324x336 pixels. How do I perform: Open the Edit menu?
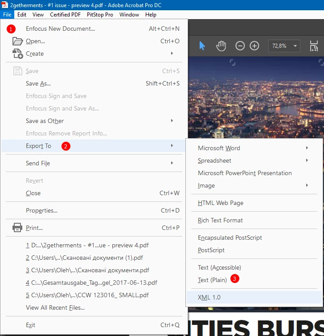click(22, 15)
